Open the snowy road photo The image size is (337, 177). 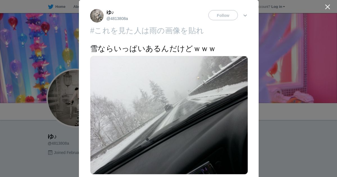click(169, 115)
